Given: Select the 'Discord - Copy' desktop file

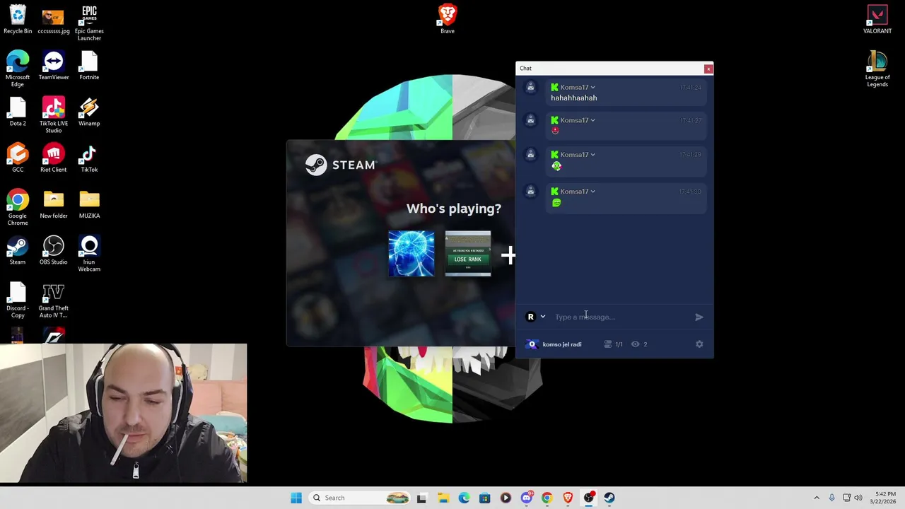Looking at the screenshot, I should [x=18, y=300].
